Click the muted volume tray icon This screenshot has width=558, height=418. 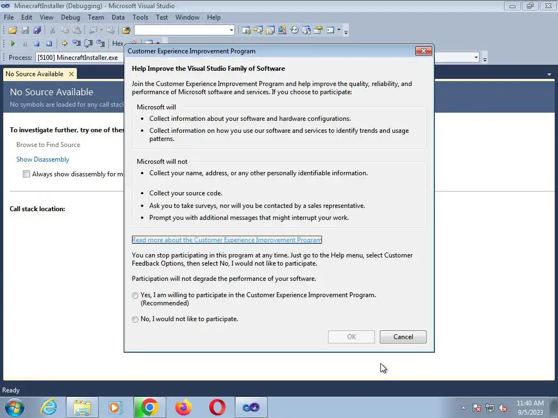click(503, 408)
